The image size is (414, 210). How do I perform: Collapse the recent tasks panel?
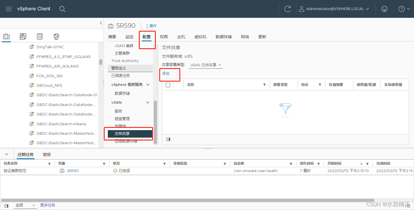7,154
